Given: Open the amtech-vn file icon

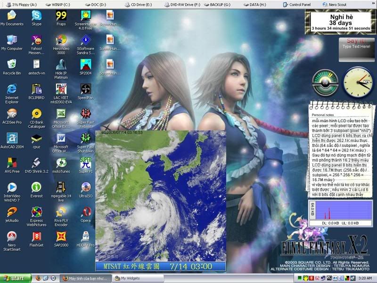Looking at the screenshot, I should click(x=37, y=67).
